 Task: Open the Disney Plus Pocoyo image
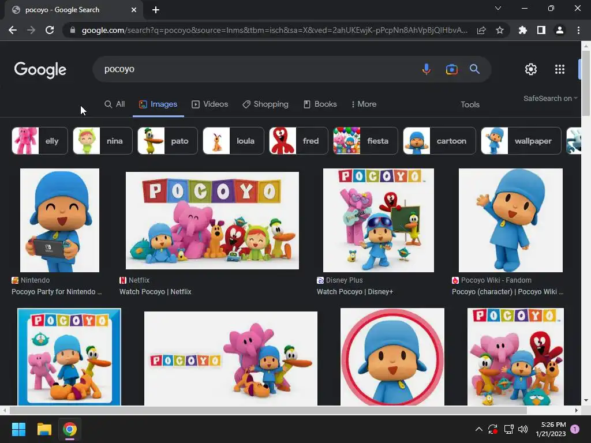pyautogui.click(x=379, y=220)
